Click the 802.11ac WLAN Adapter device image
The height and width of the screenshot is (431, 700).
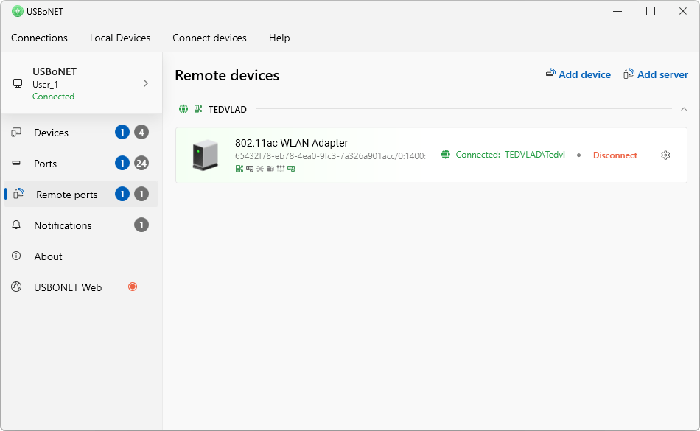tap(200, 155)
